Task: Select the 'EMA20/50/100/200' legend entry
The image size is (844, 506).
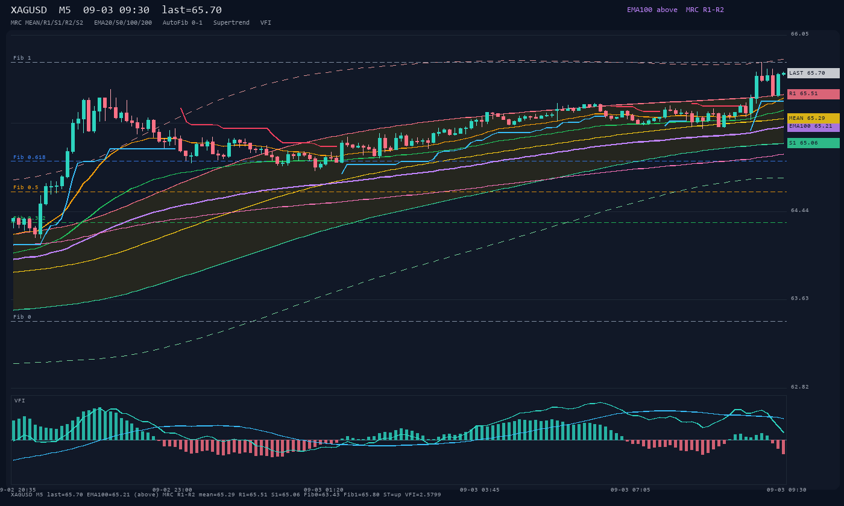Action: 123,23
